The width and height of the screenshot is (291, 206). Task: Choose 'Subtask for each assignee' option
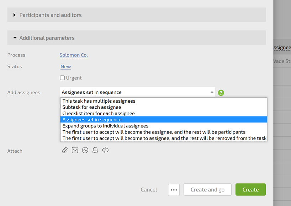(x=92, y=107)
